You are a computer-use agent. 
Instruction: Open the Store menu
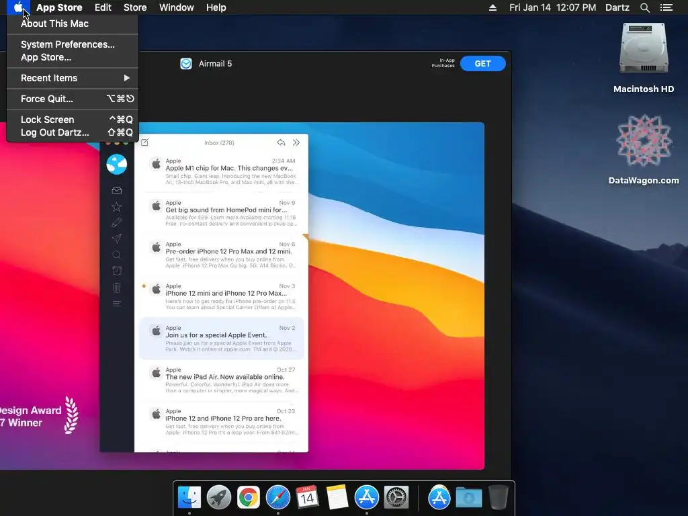(x=135, y=7)
